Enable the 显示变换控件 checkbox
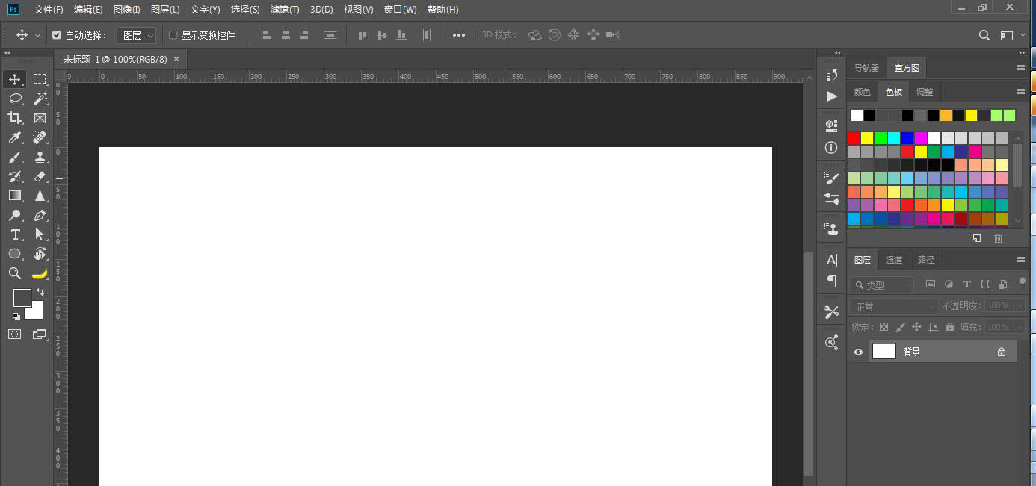This screenshot has height=486, width=1036. point(173,35)
